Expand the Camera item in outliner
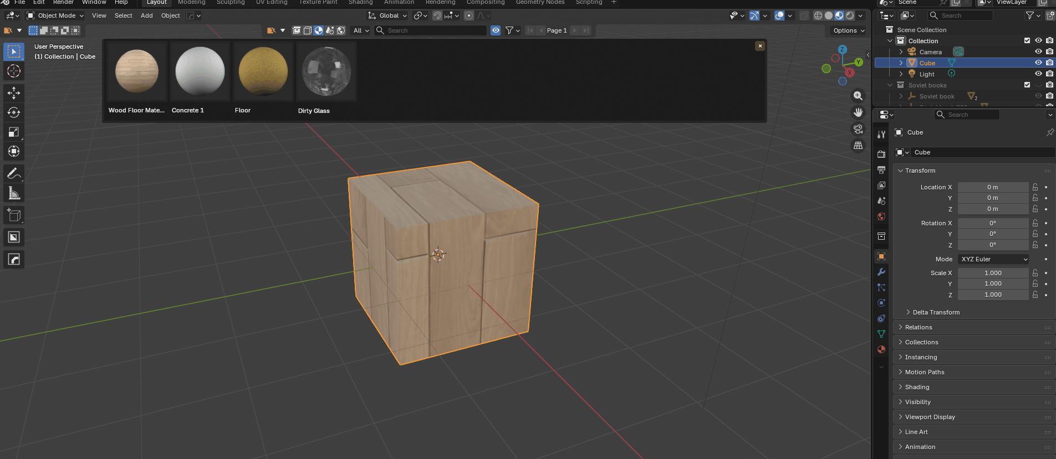Screen dimensions: 1056x459 tap(901, 51)
